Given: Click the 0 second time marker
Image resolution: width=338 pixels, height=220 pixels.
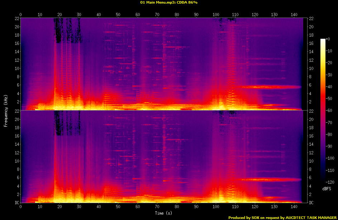Looking at the screenshot, I should (21, 15).
